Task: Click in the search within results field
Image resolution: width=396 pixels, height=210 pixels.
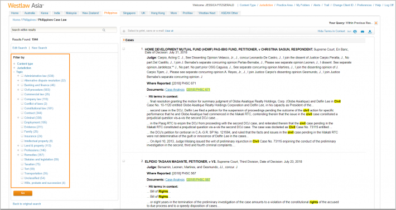Action: tap(64, 30)
